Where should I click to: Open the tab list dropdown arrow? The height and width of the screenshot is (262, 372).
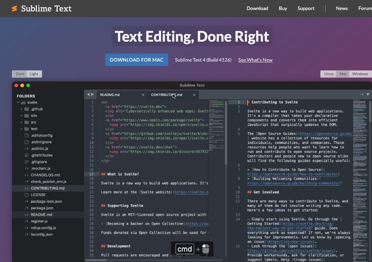[368, 94]
